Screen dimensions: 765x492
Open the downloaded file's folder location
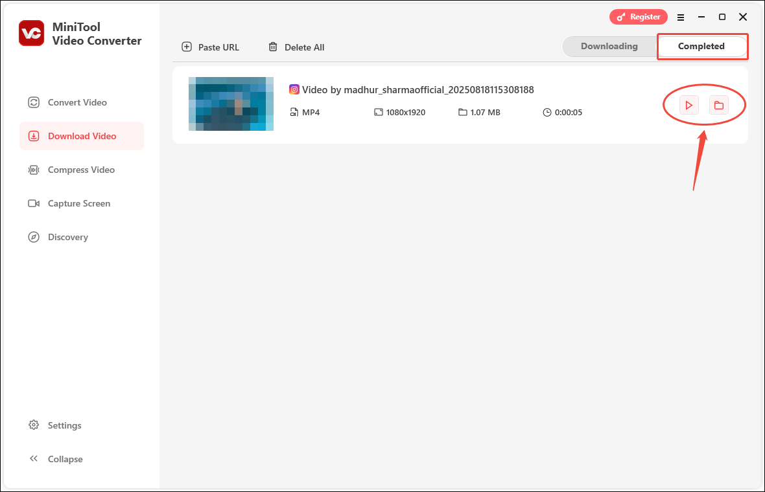[719, 106]
